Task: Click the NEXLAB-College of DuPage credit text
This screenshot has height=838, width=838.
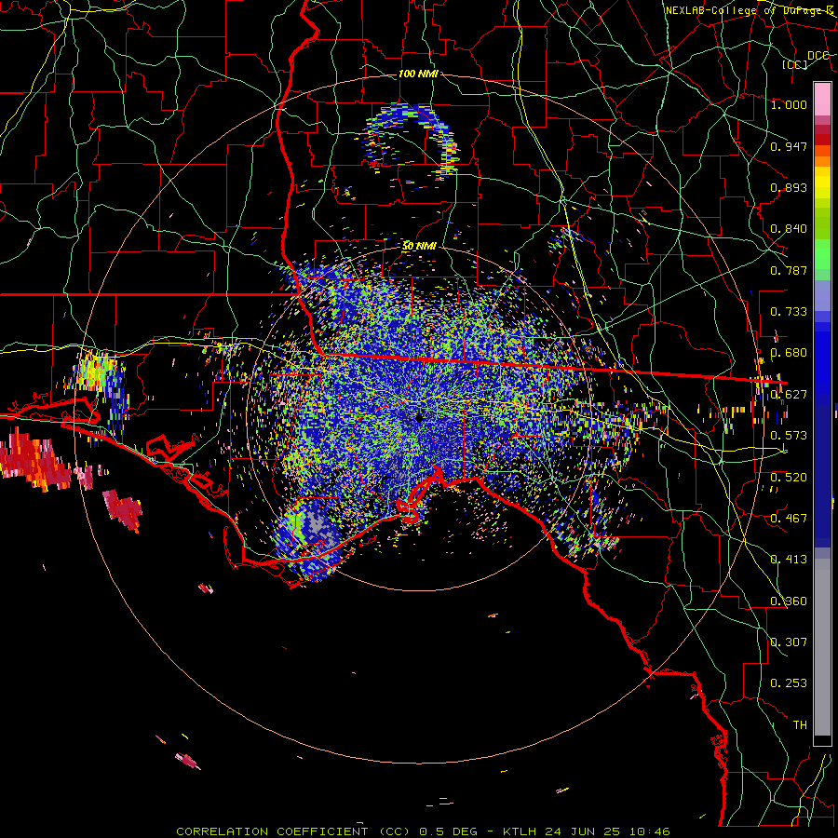Action: pos(750,10)
